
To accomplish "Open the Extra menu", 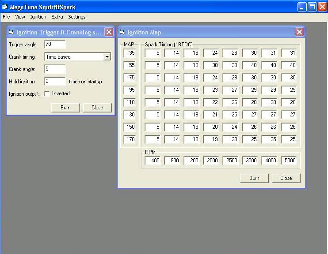I will tap(57, 17).
